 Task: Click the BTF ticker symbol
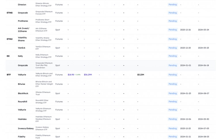coord(9,75)
